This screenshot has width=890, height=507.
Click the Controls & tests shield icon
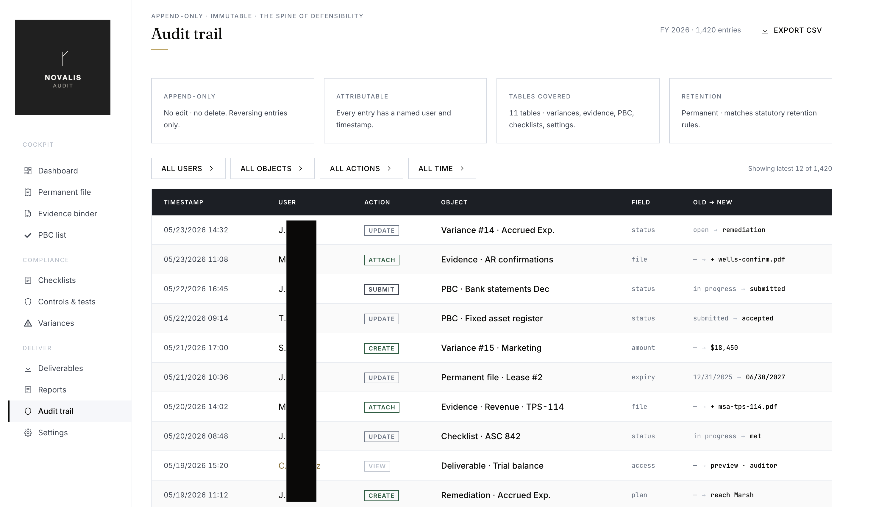(28, 302)
